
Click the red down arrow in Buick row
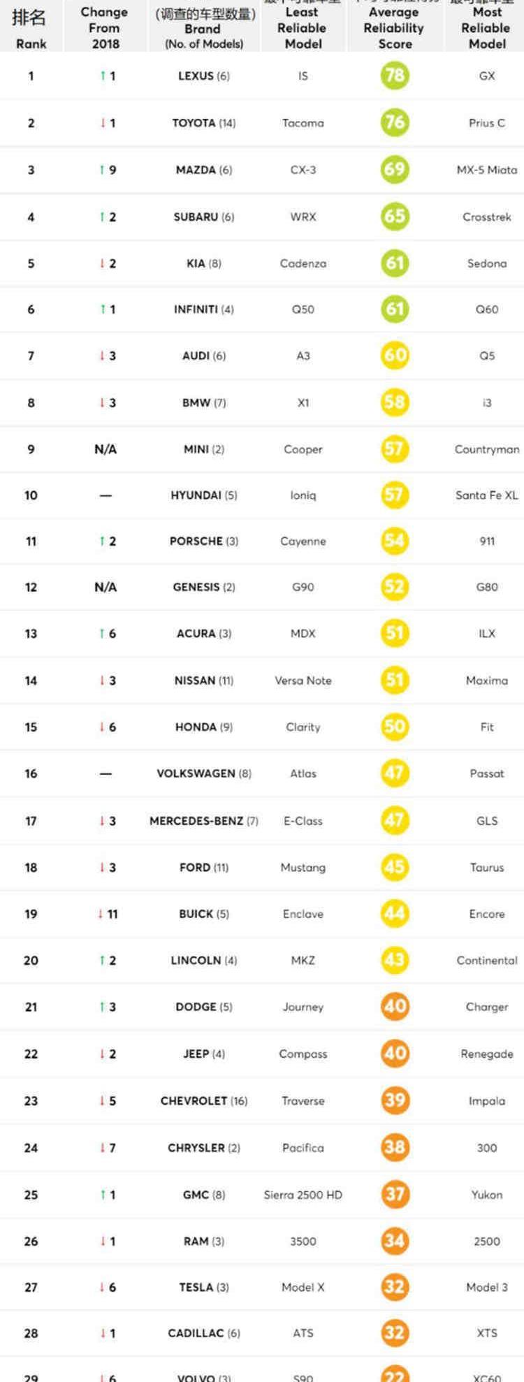tap(101, 914)
